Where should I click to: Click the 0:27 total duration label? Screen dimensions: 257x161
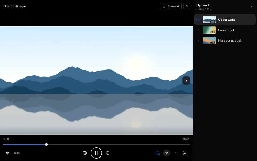point(186,139)
